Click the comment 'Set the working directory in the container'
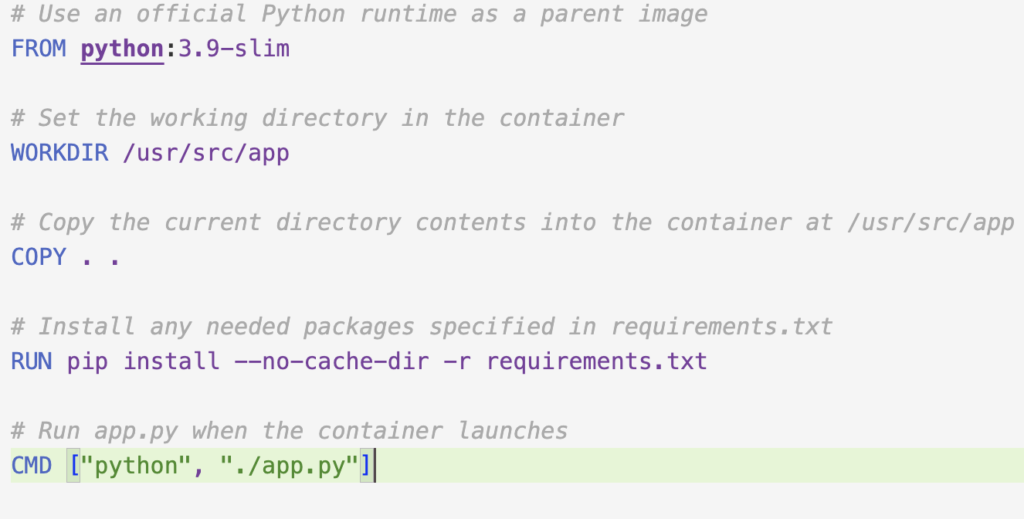The height and width of the screenshot is (519, 1024). [x=331, y=118]
